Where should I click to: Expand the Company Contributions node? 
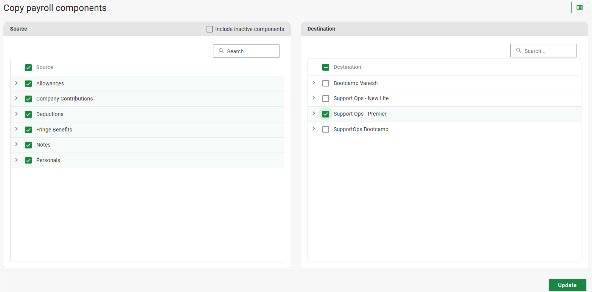(16, 98)
